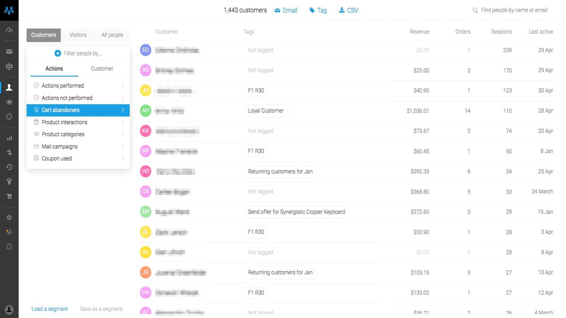The height and width of the screenshot is (318, 566).
Task: Click the ZL customer avatar
Action: click(x=145, y=232)
